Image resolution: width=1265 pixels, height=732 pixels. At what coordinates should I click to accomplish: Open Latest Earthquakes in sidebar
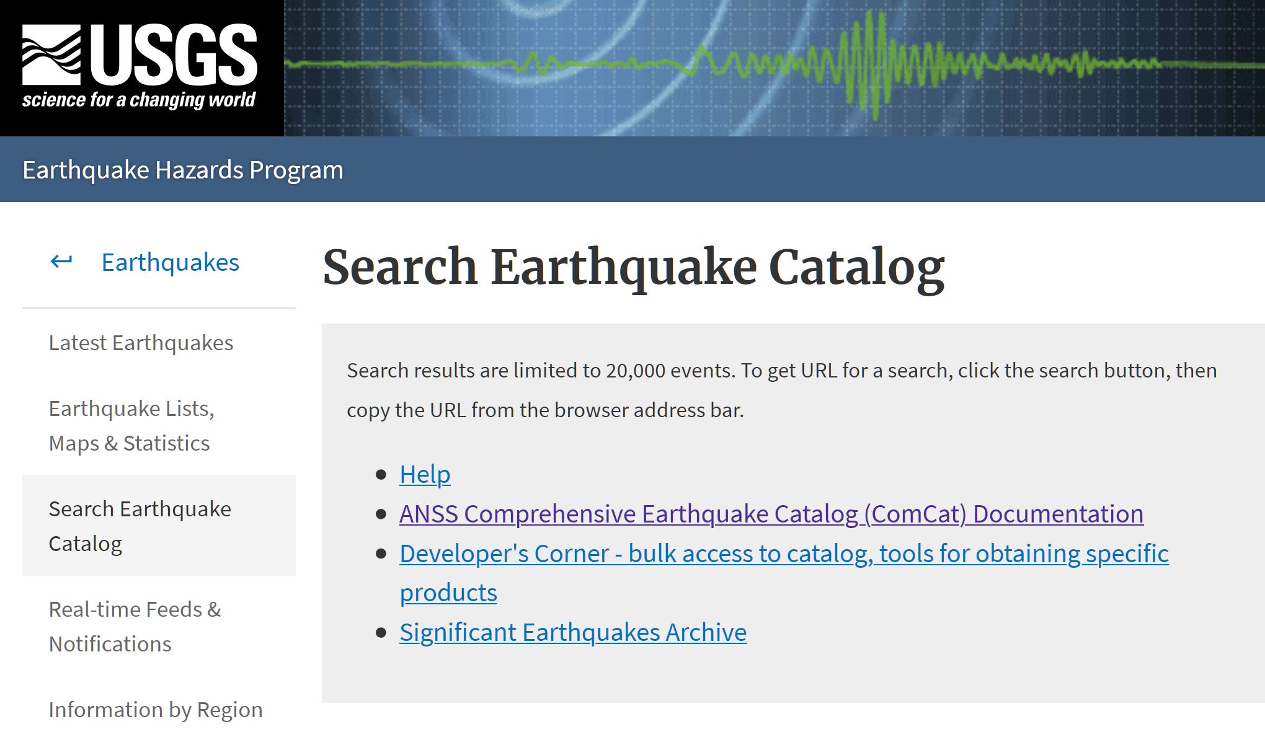click(x=141, y=343)
